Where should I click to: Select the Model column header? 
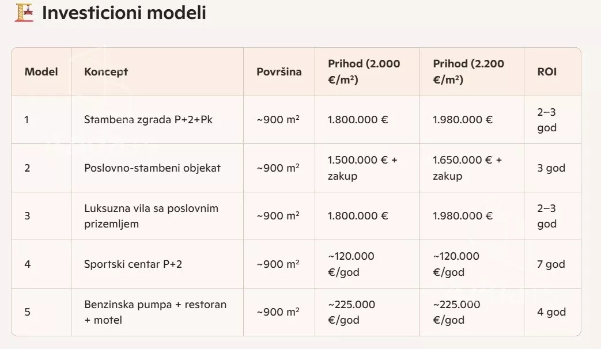pyautogui.click(x=41, y=71)
